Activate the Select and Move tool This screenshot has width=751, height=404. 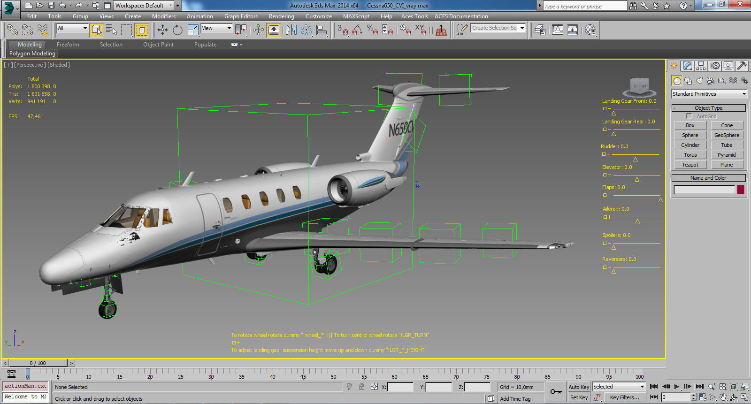coord(162,30)
